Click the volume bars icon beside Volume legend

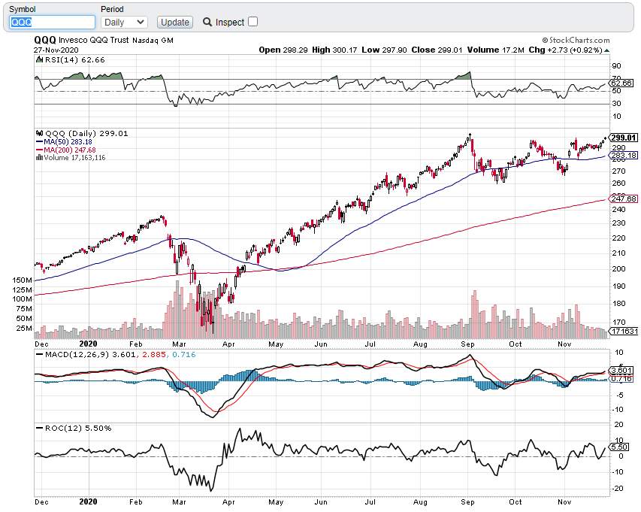point(39,157)
